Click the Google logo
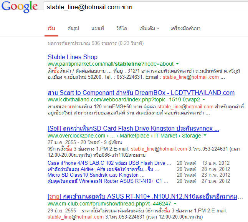Image resolution: width=248 pixels, height=222 pixels. coord(20,7)
